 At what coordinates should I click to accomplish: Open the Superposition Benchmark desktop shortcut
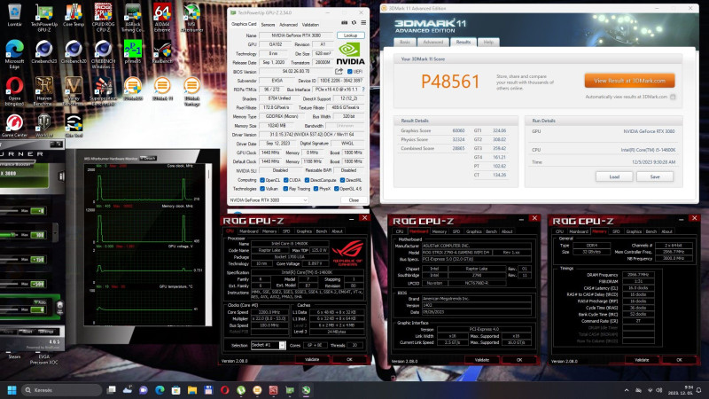[103, 91]
